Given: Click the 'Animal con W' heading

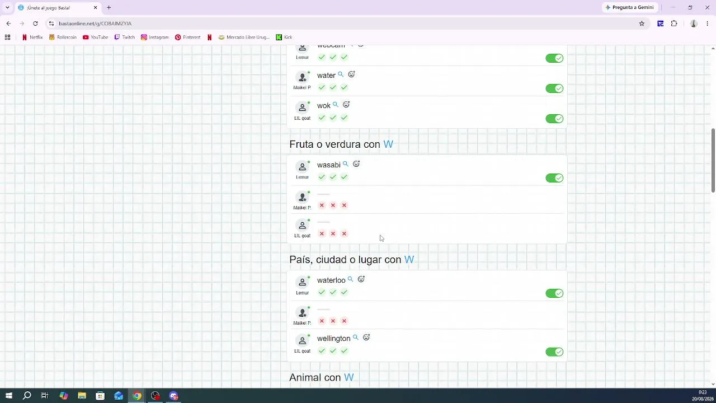Looking at the screenshot, I should point(322,378).
